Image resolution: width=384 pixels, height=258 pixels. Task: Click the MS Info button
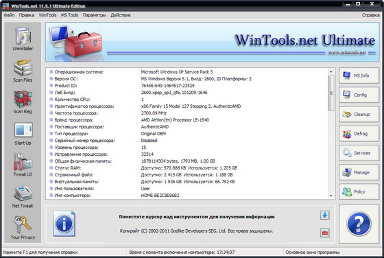pyautogui.click(x=359, y=75)
